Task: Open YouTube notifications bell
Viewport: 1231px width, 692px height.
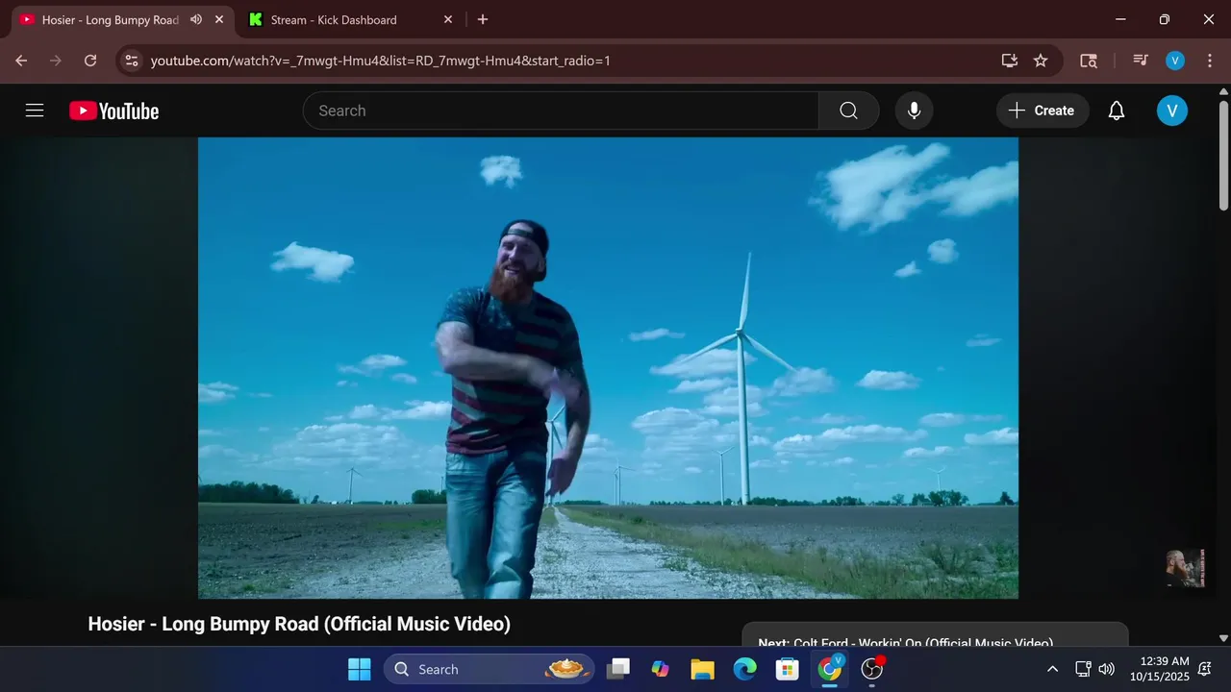Action: (x=1116, y=111)
